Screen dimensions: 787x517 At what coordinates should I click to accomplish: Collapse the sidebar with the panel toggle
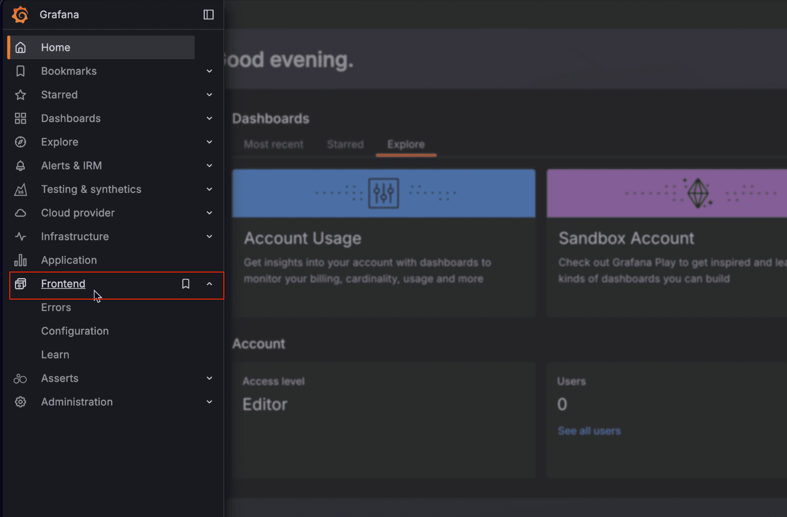[208, 14]
